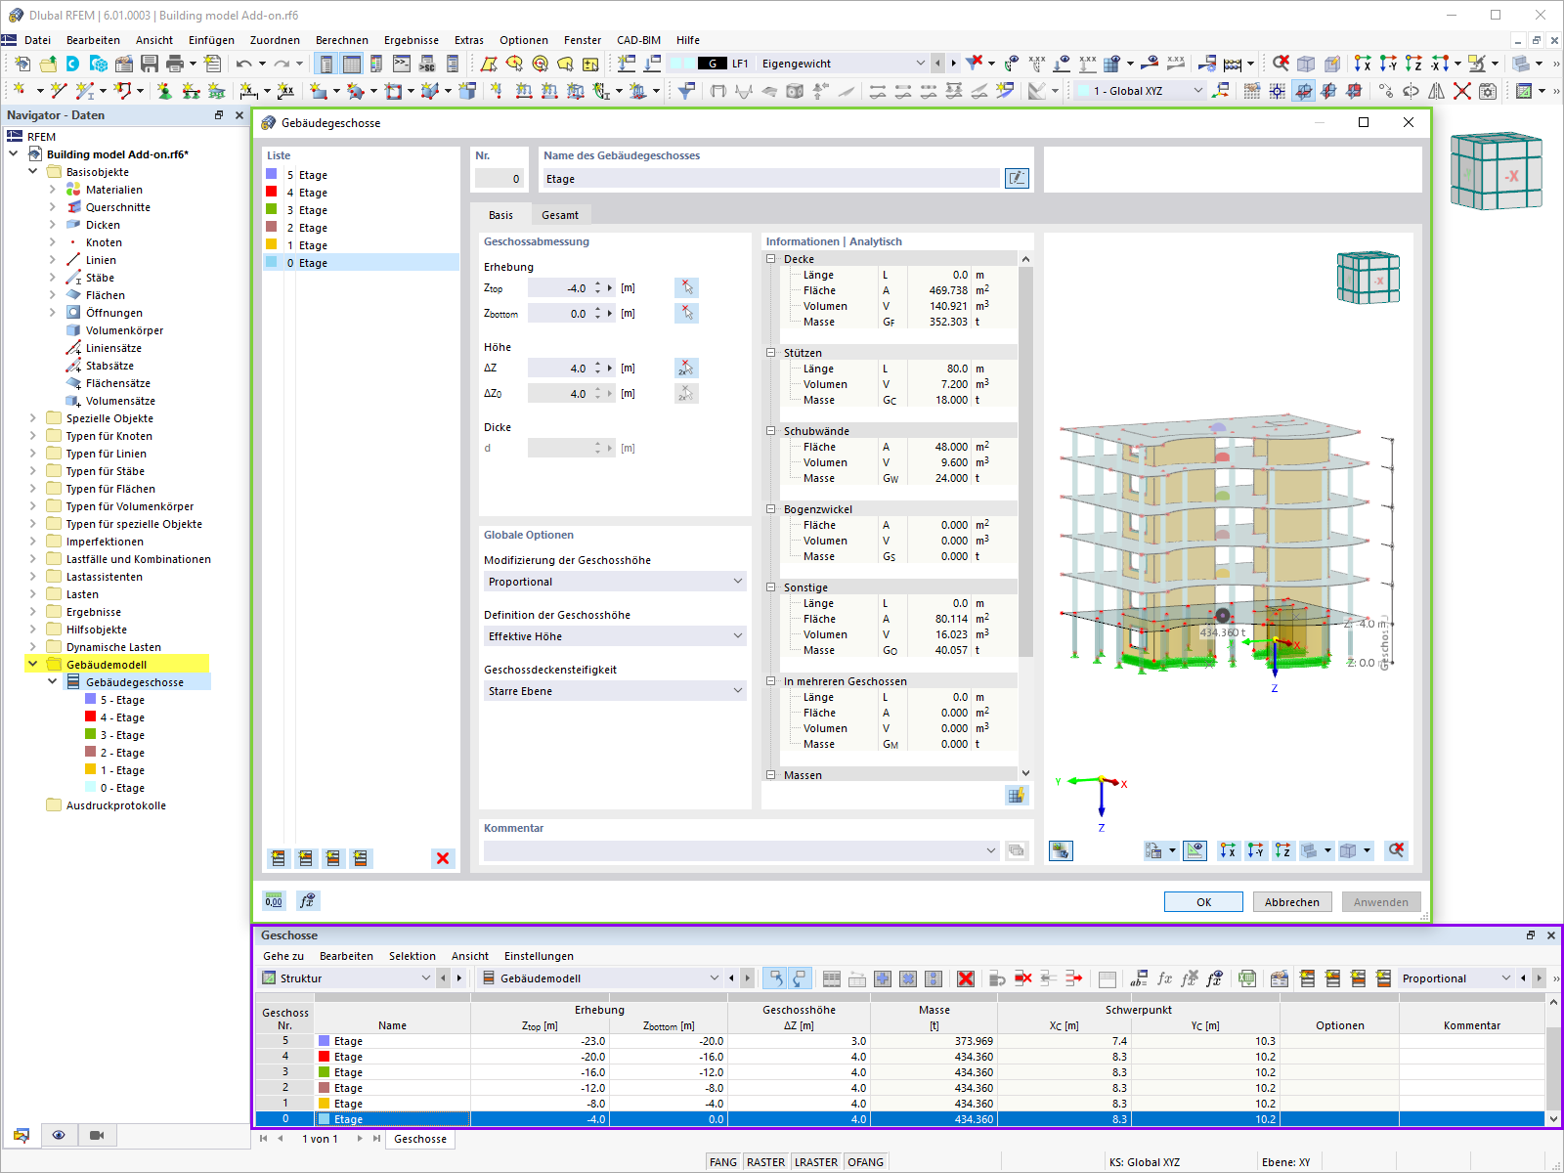Open the script console icon
Screen dimensions: 1564x1173
coord(402,64)
